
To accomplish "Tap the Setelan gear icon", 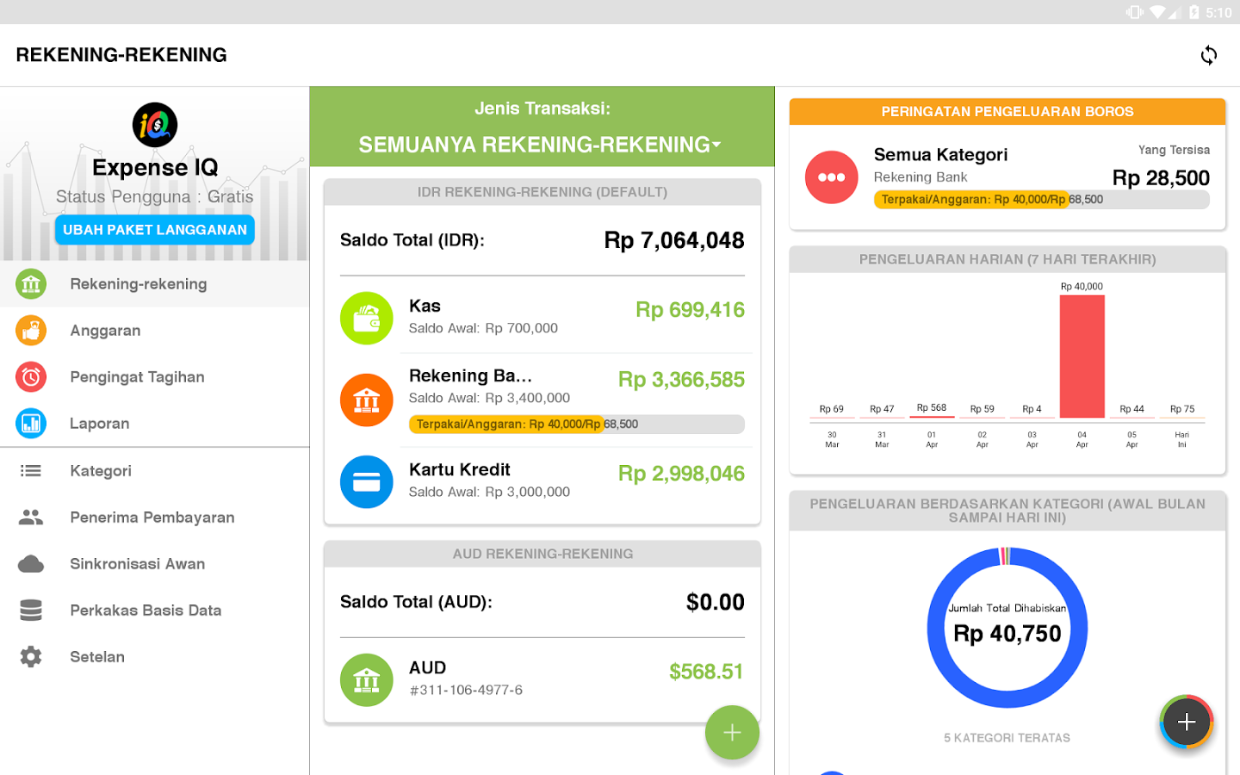I will tap(31, 657).
